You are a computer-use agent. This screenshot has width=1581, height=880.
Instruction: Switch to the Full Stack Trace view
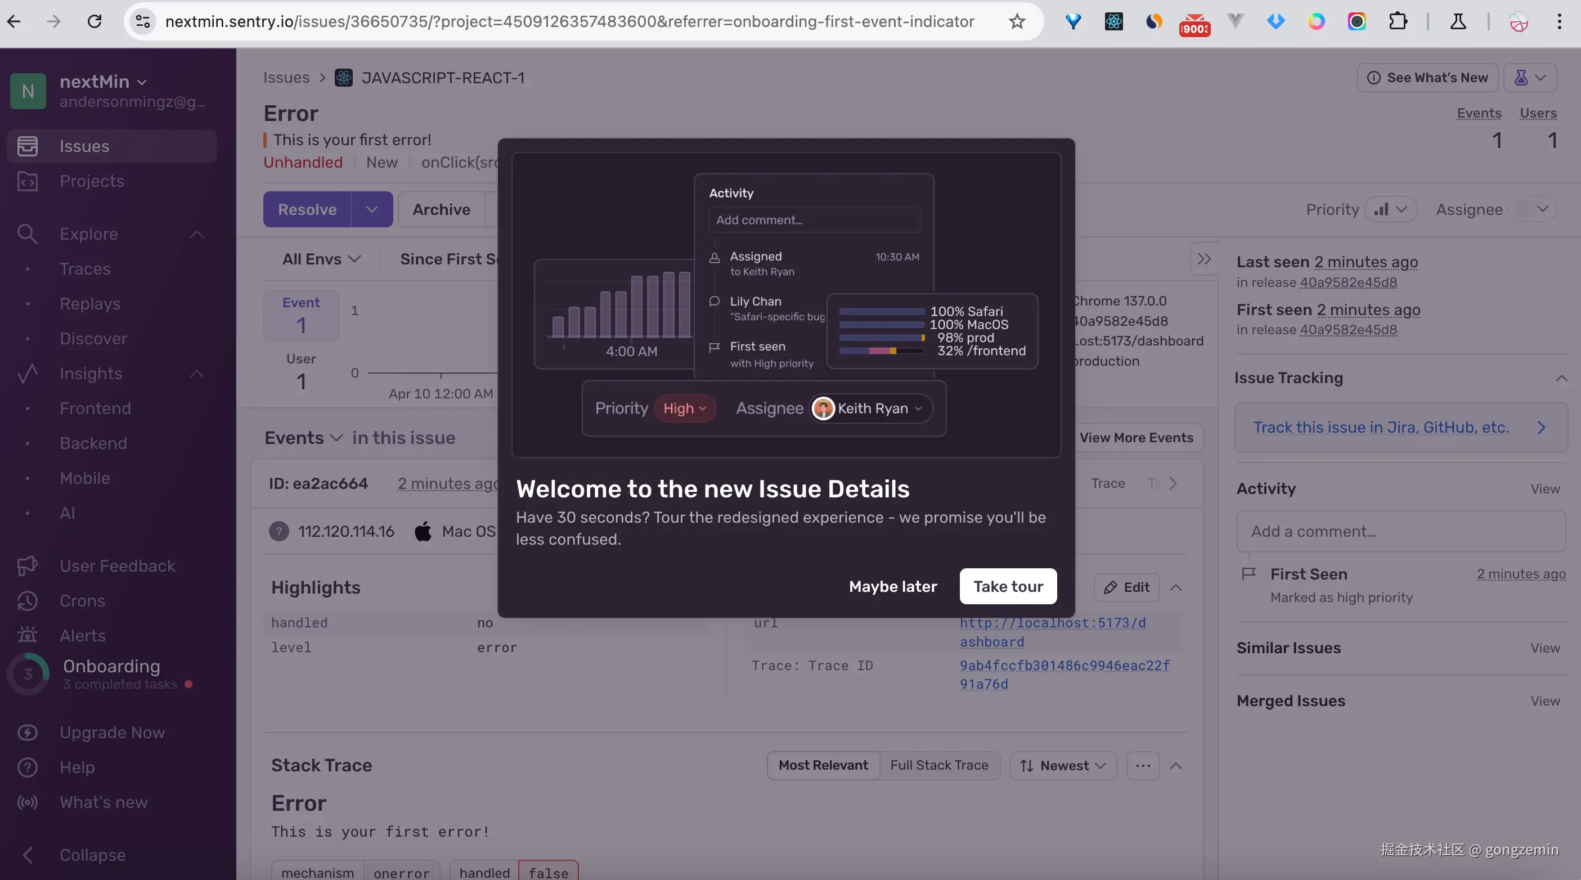(938, 765)
